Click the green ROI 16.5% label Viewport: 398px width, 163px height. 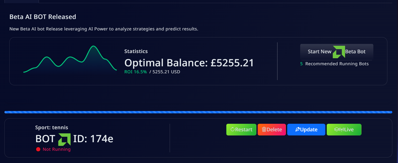(x=135, y=72)
